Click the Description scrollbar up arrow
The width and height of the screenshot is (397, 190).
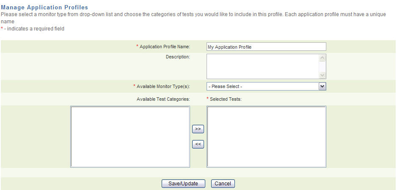pos(322,58)
